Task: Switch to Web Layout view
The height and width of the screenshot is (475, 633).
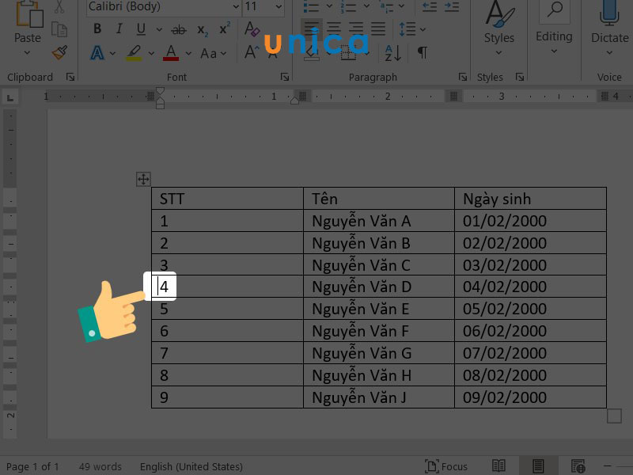Action: (x=578, y=465)
